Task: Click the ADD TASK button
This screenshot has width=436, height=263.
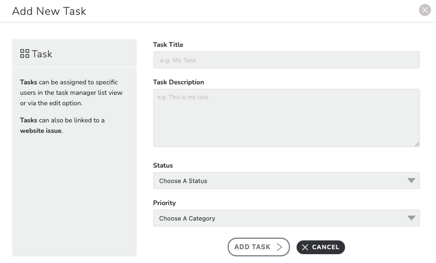Action: [259, 247]
